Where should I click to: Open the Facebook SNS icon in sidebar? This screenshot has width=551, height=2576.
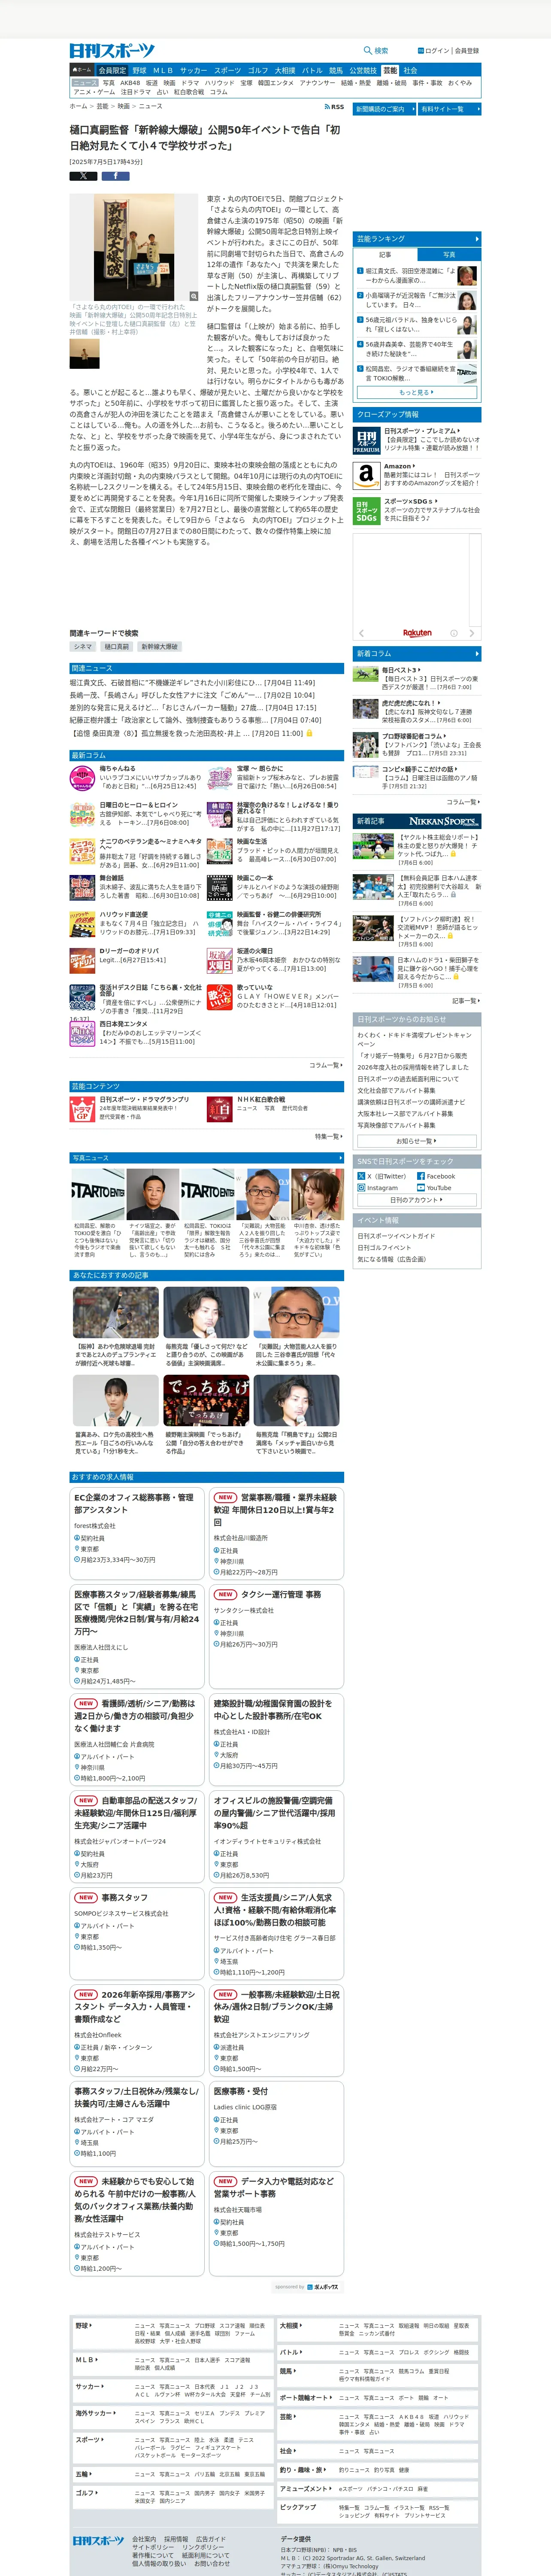[x=420, y=1176]
